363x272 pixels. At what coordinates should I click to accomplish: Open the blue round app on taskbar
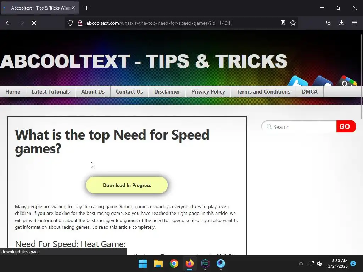221,263
